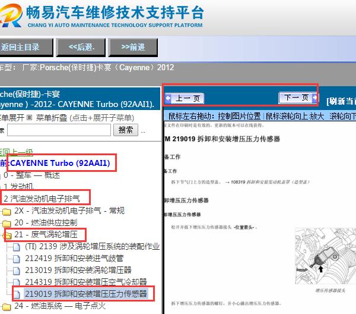356x314 pixels.
Task: Click left arrow icon on 上一页 button
Action: (169, 98)
